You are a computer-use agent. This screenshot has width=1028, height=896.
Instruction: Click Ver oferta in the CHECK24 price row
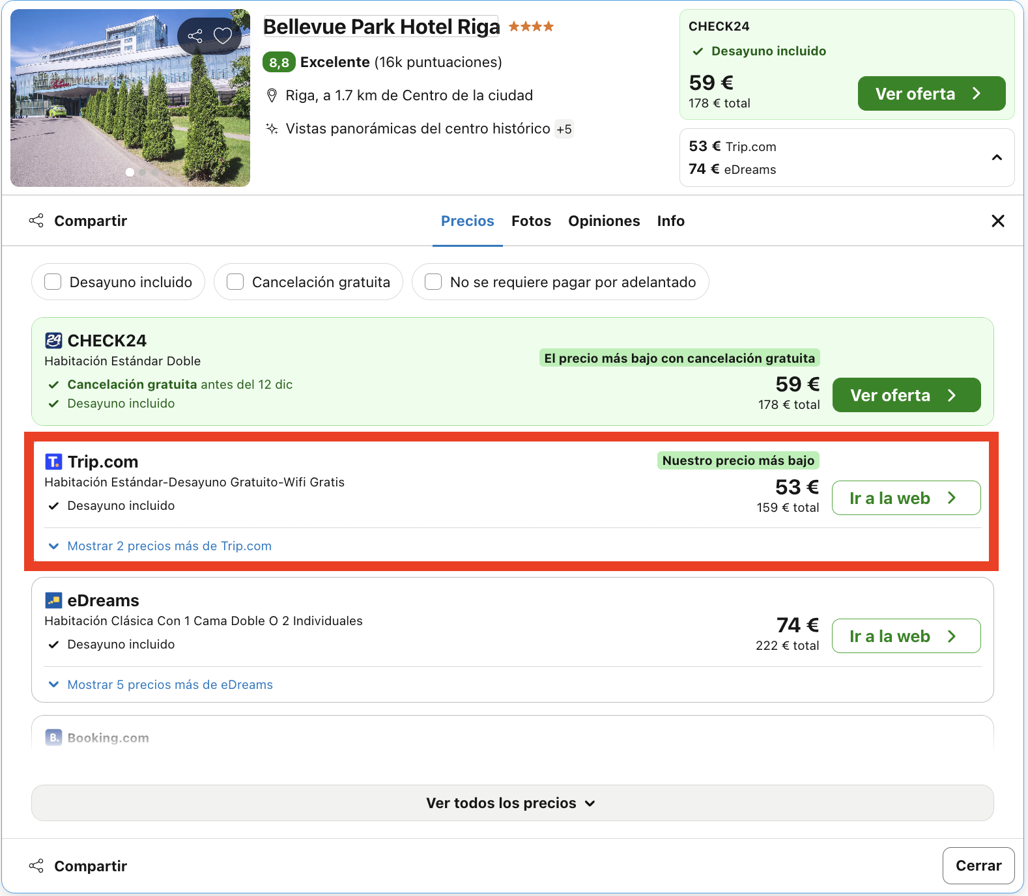(x=906, y=395)
